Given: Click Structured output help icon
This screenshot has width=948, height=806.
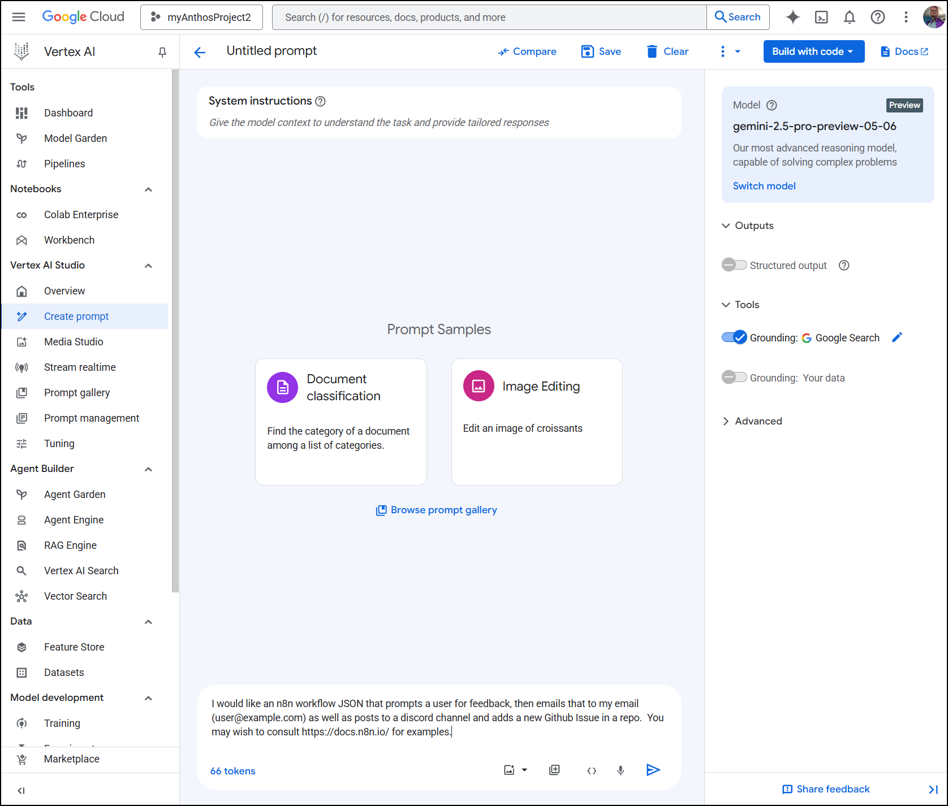Looking at the screenshot, I should pyautogui.click(x=844, y=265).
